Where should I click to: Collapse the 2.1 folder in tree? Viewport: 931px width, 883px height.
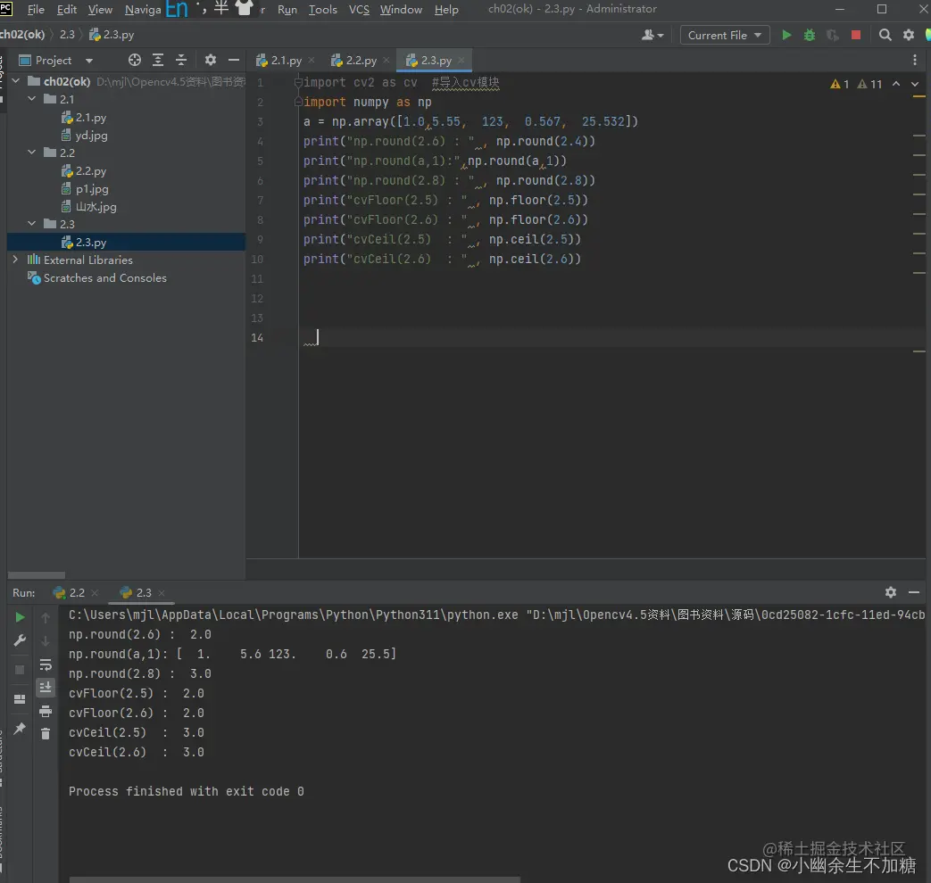[x=32, y=98]
